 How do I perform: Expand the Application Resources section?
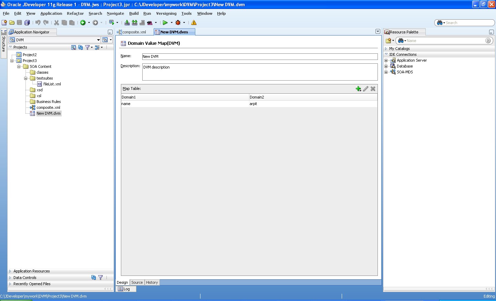pyautogui.click(x=31, y=271)
